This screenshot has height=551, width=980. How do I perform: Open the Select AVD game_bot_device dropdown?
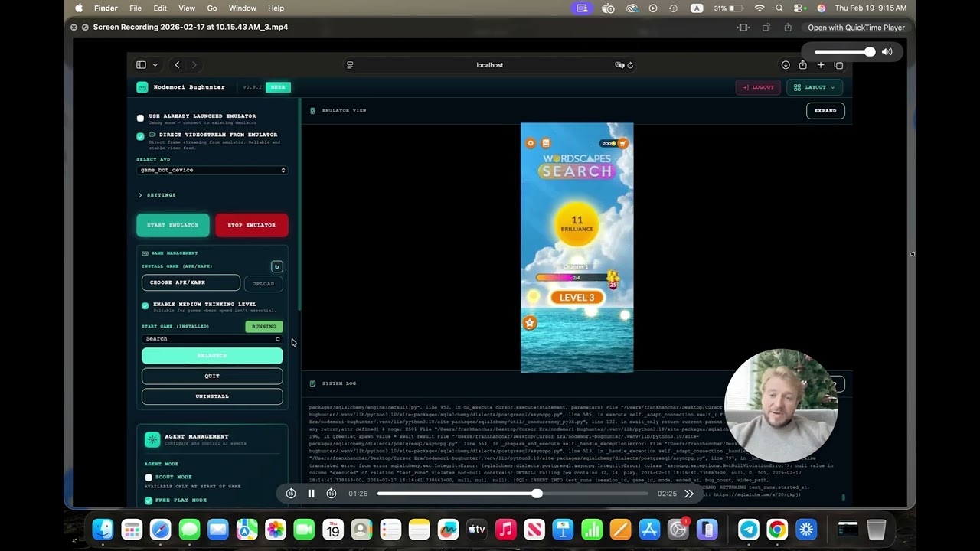pos(212,170)
